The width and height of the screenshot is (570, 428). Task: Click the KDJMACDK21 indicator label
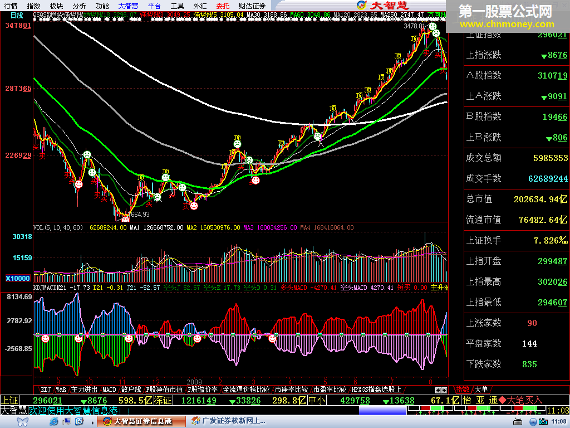tap(50, 288)
